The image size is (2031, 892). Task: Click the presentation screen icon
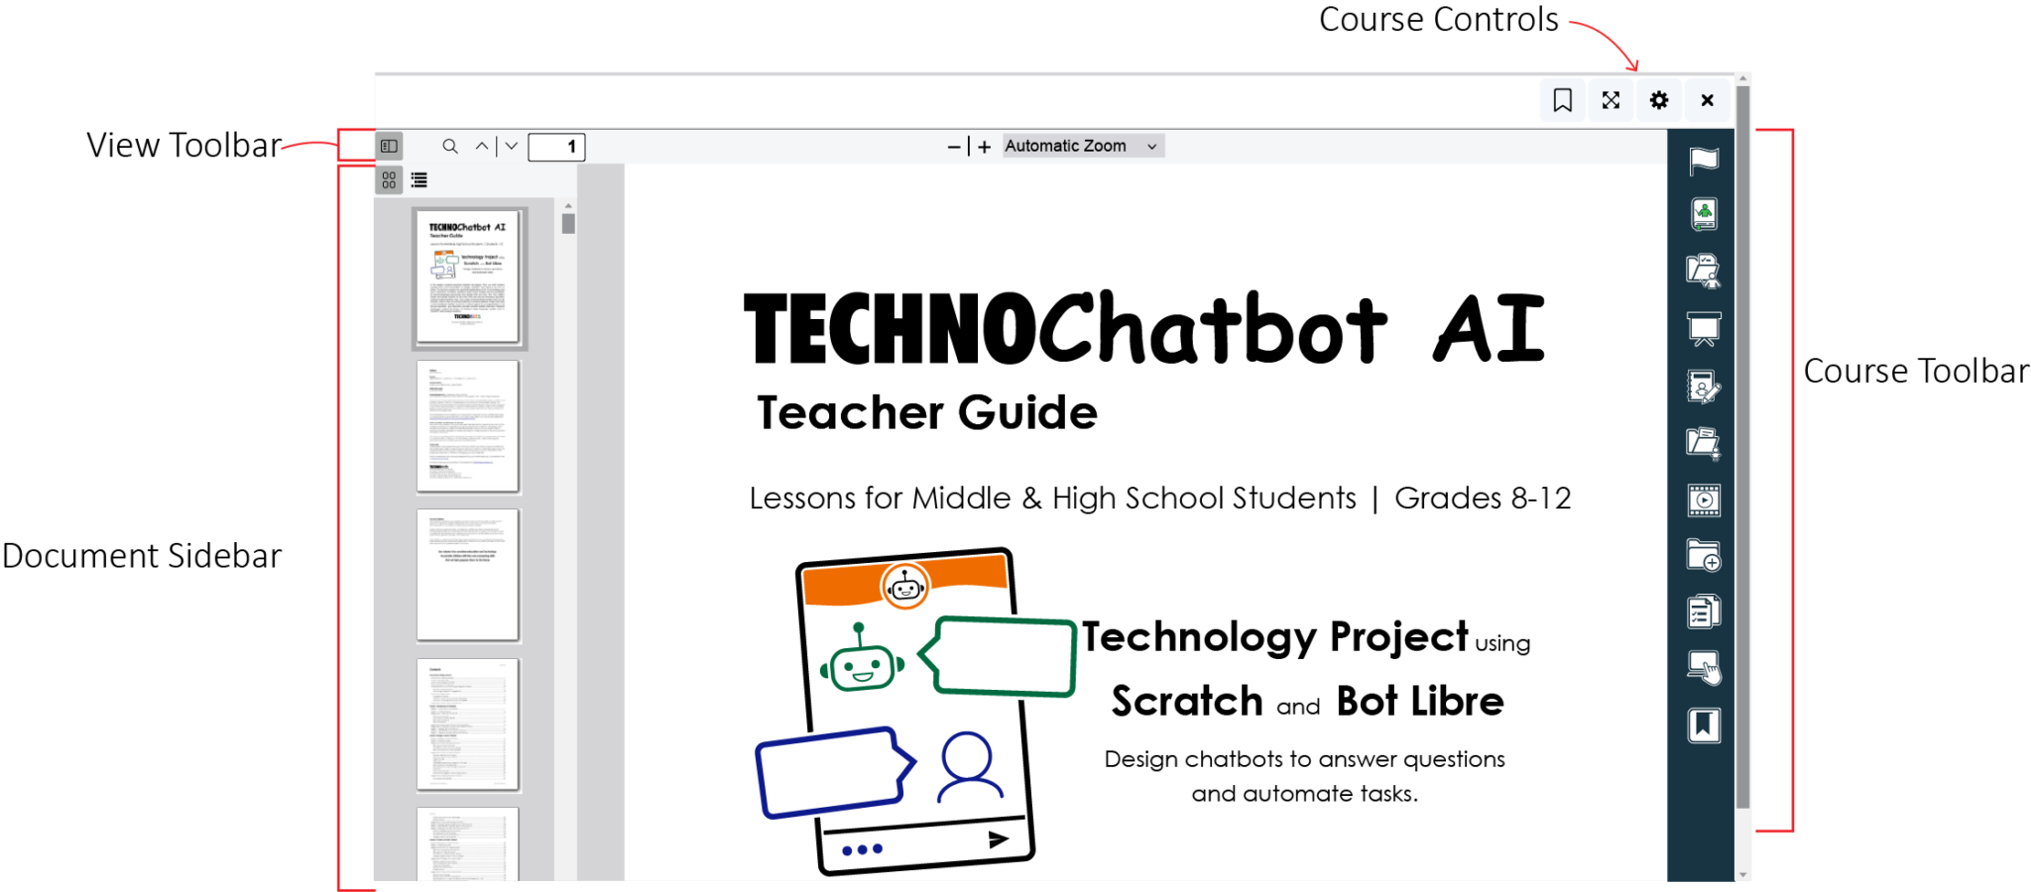(x=1704, y=329)
